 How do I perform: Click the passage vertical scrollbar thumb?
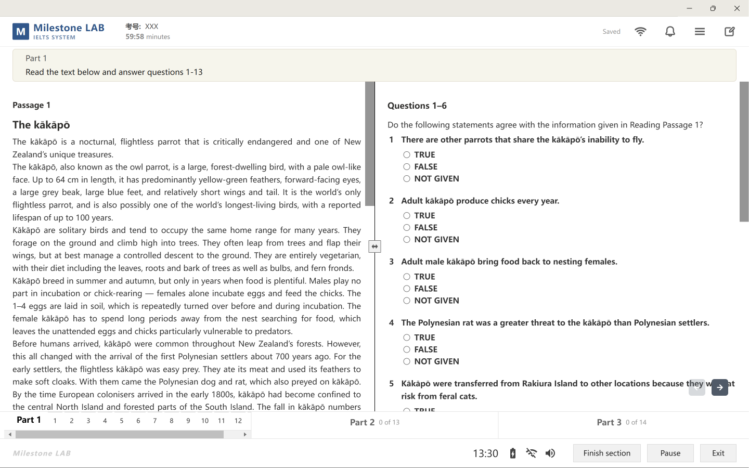[370, 144]
